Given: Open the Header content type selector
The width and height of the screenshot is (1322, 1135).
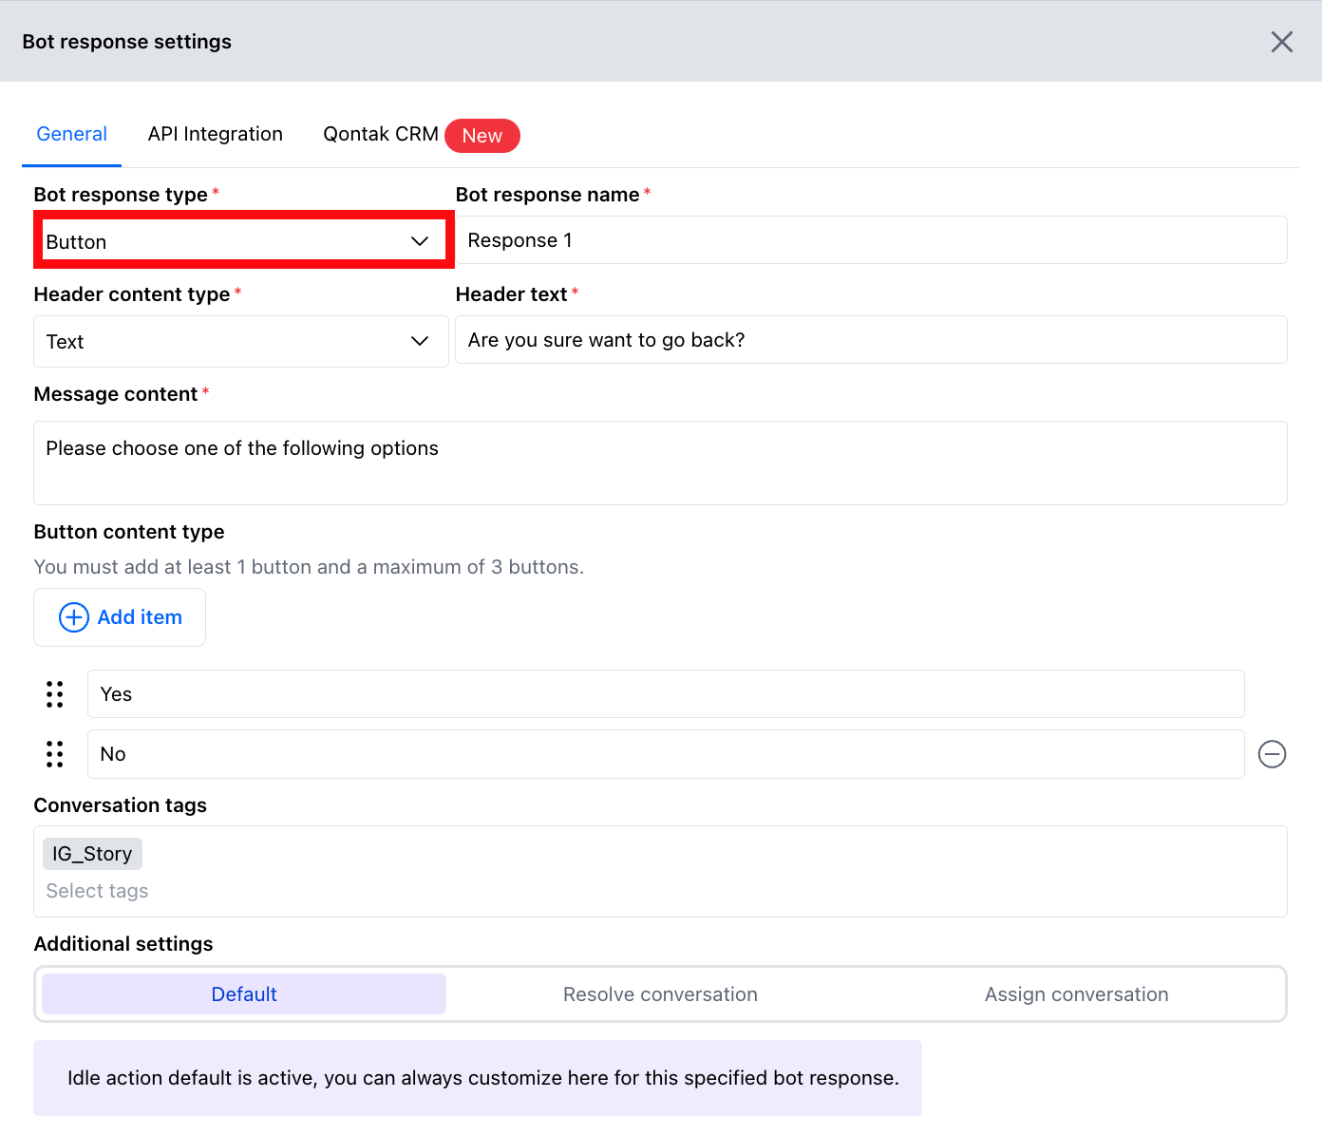Looking at the screenshot, I should point(240,341).
